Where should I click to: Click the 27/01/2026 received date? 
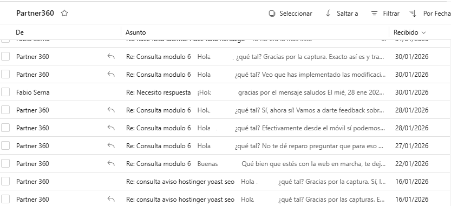(x=411, y=146)
